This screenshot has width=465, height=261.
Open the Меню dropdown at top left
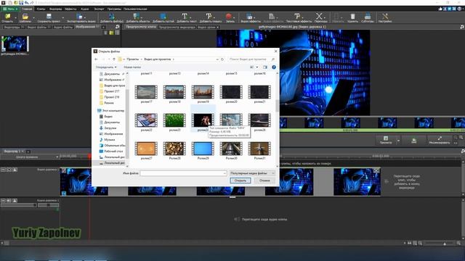click(x=10, y=9)
